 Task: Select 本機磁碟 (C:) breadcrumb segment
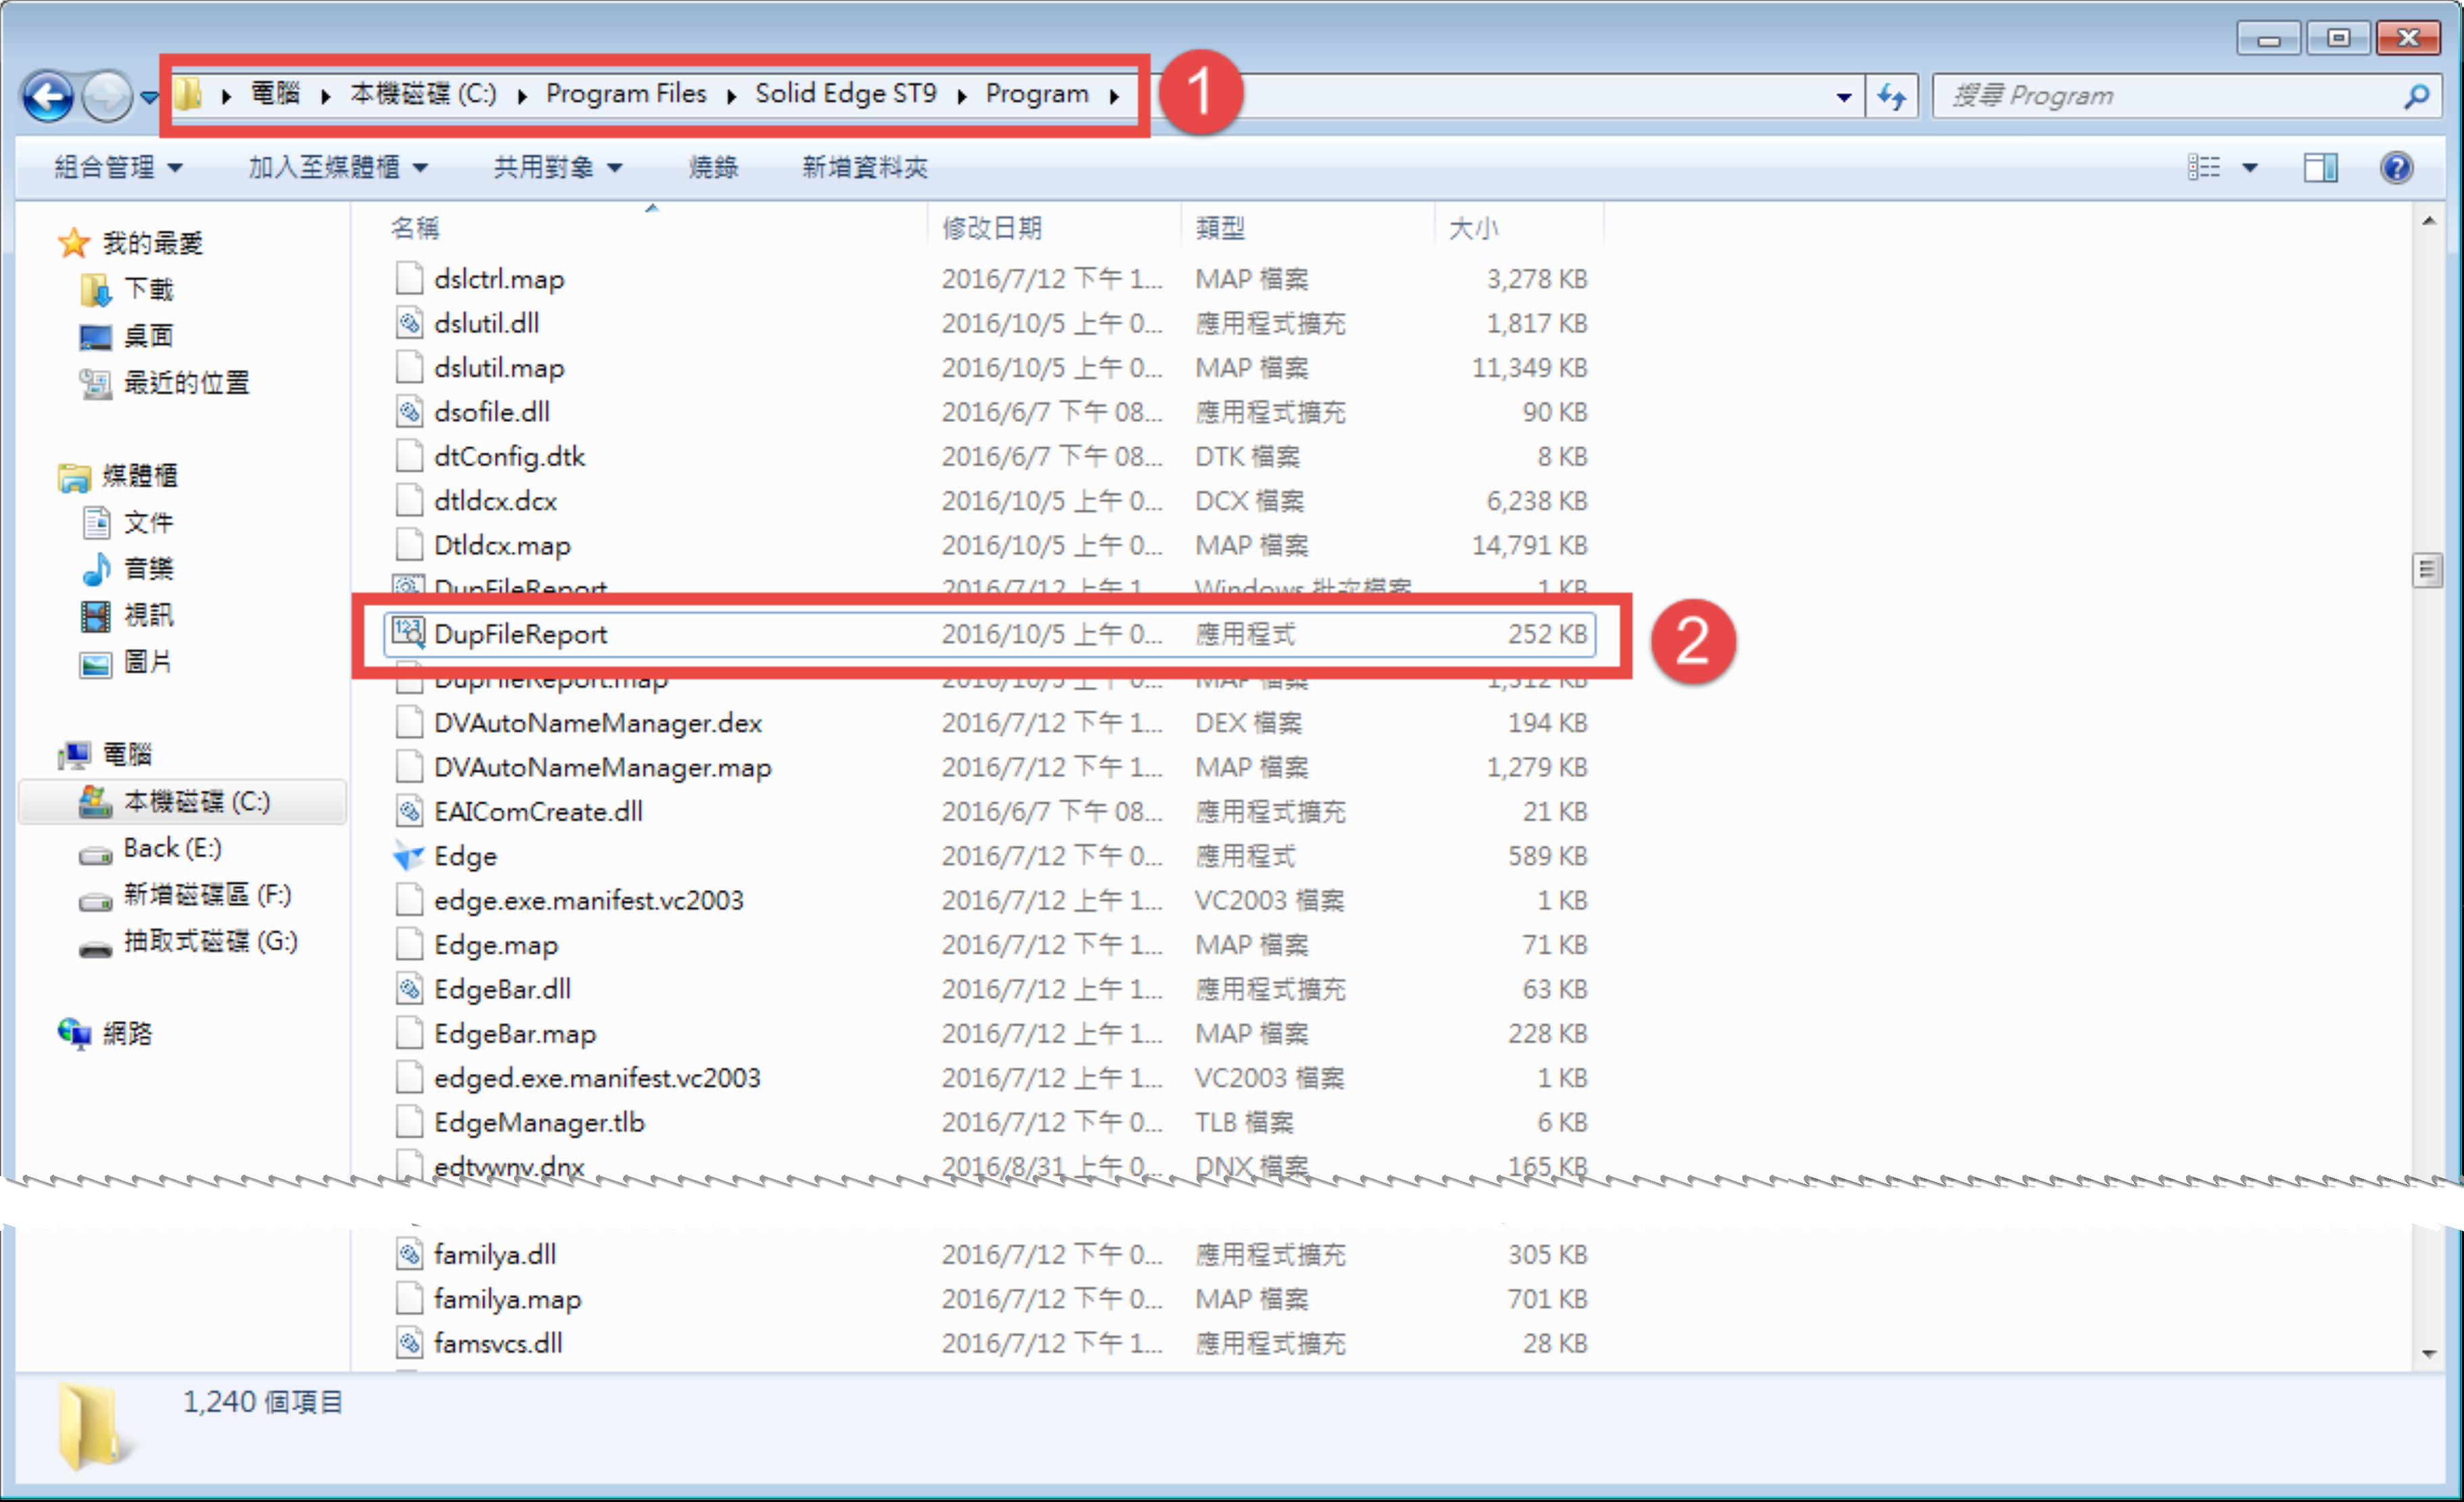(422, 94)
